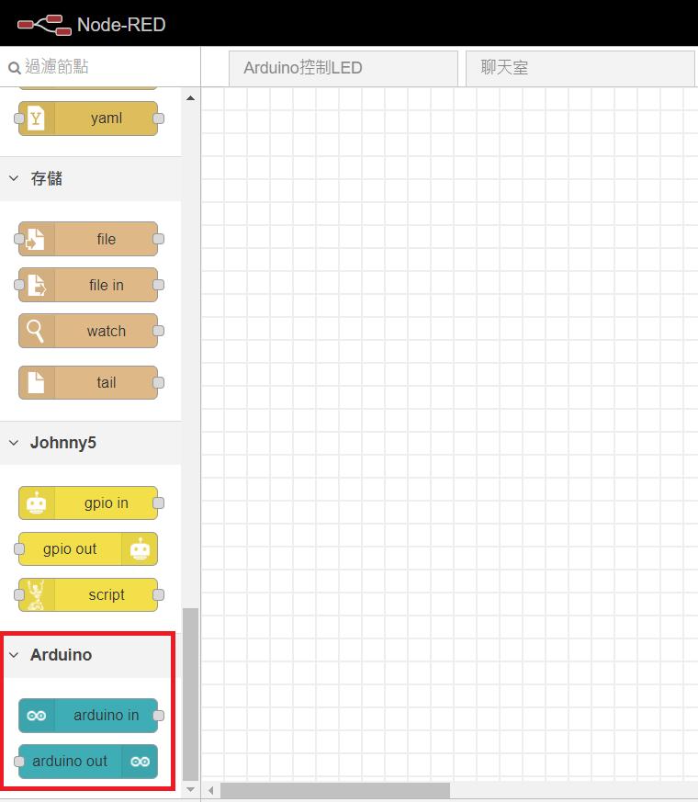Screen dimensions: 698x802
Task: Switch to the Arduino控制LED flow tab
Action: coord(343,68)
